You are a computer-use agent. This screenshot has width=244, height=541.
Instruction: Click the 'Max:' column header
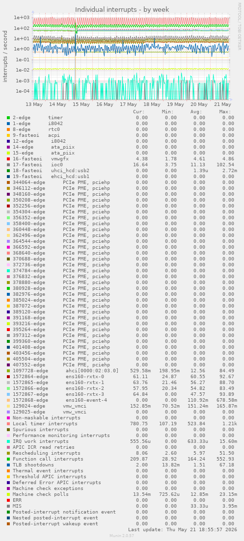coord(225,112)
